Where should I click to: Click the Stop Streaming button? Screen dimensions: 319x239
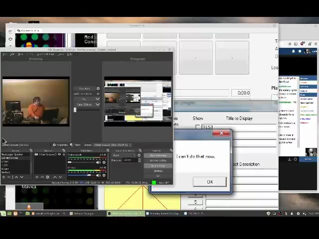158,155
